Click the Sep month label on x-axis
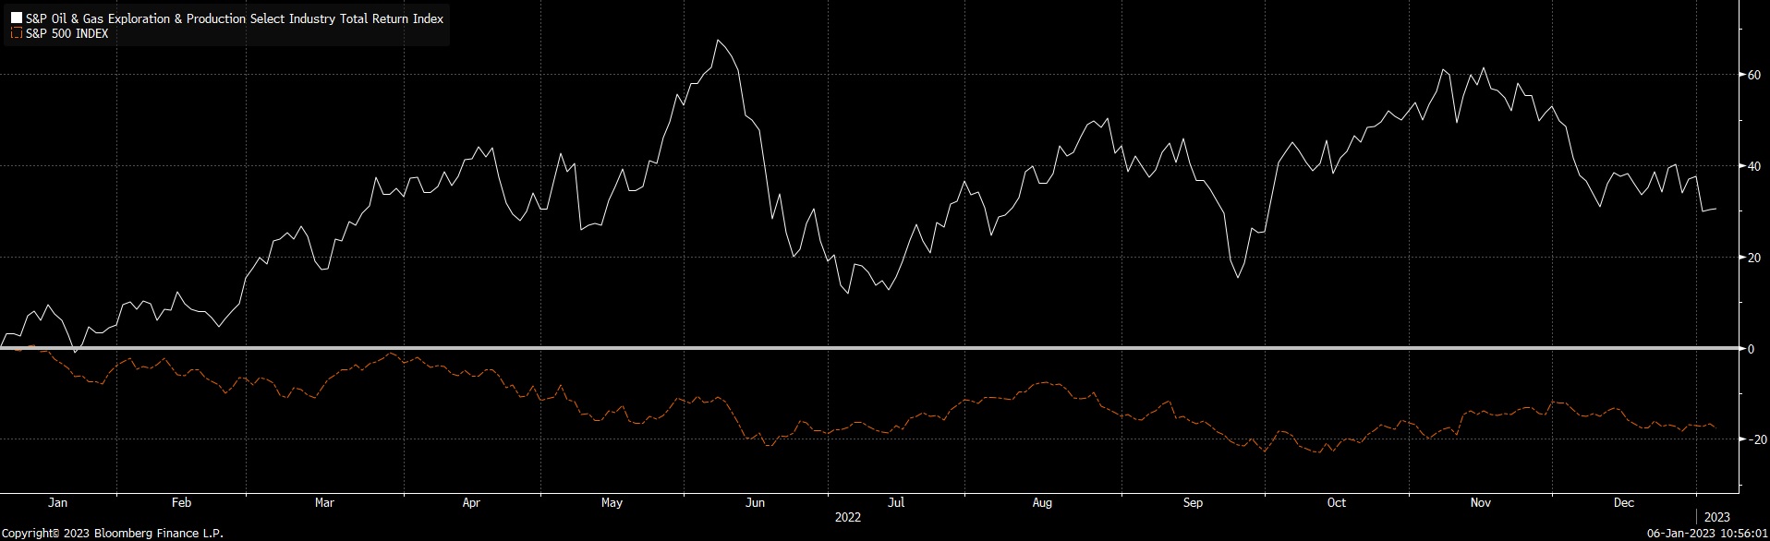1770x541 pixels. [1193, 503]
